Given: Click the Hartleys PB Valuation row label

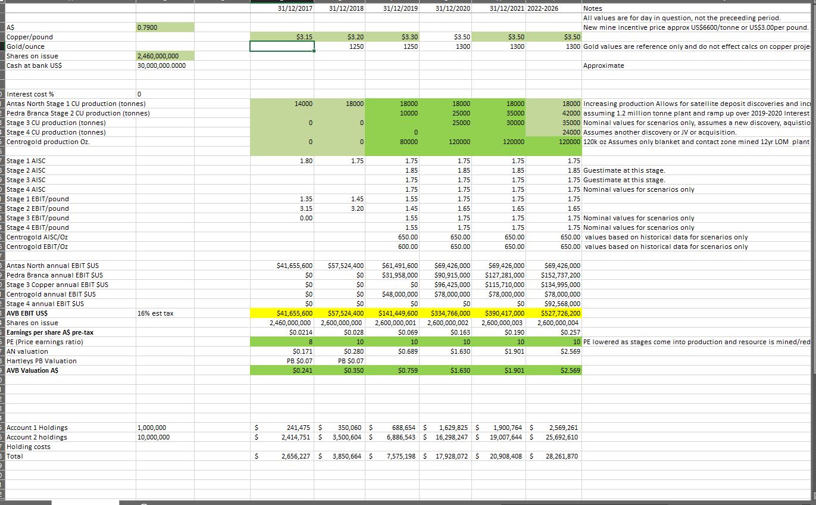Looking at the screenshot, I should [41, 361].
